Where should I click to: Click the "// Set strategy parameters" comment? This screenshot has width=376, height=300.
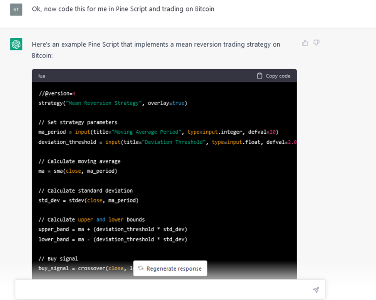click(x=78, y=122)
